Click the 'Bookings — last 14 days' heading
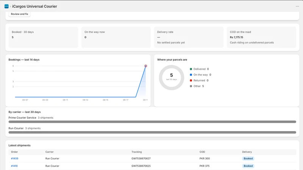 coord(24,60)
